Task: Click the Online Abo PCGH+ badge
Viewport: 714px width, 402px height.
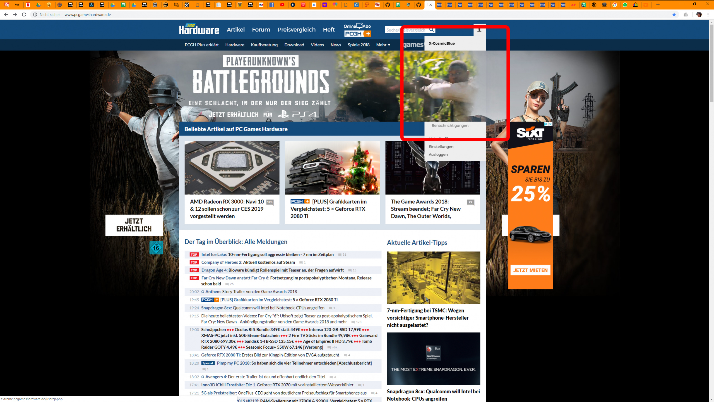Action: (357, 30)
